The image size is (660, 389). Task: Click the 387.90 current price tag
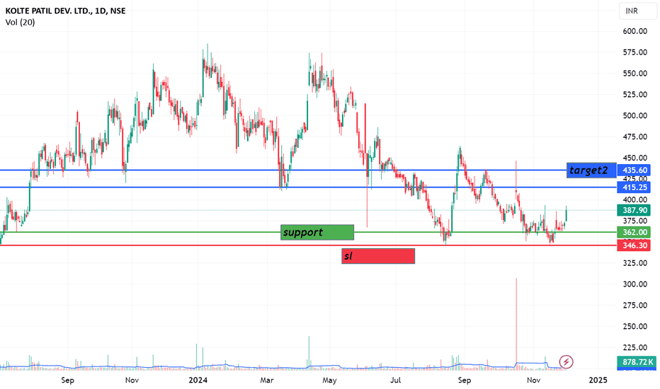[x=635, y=210]
